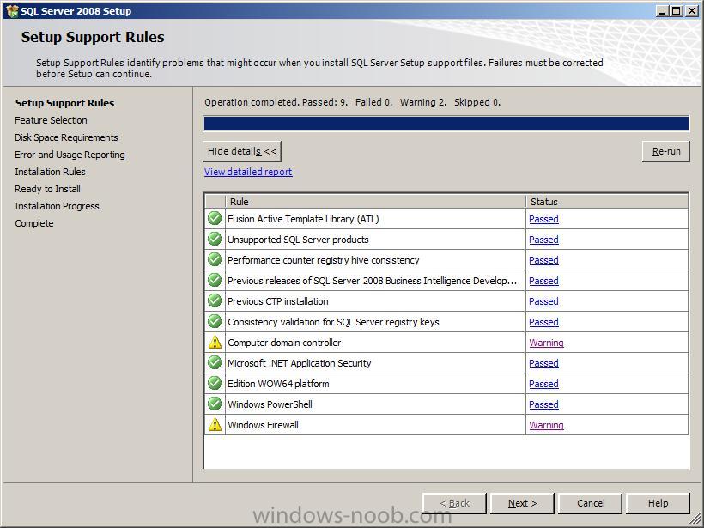Click the passed icon beside Windows PowerShell
Viewport: 704px width, 528px height.
pos(215,404)
